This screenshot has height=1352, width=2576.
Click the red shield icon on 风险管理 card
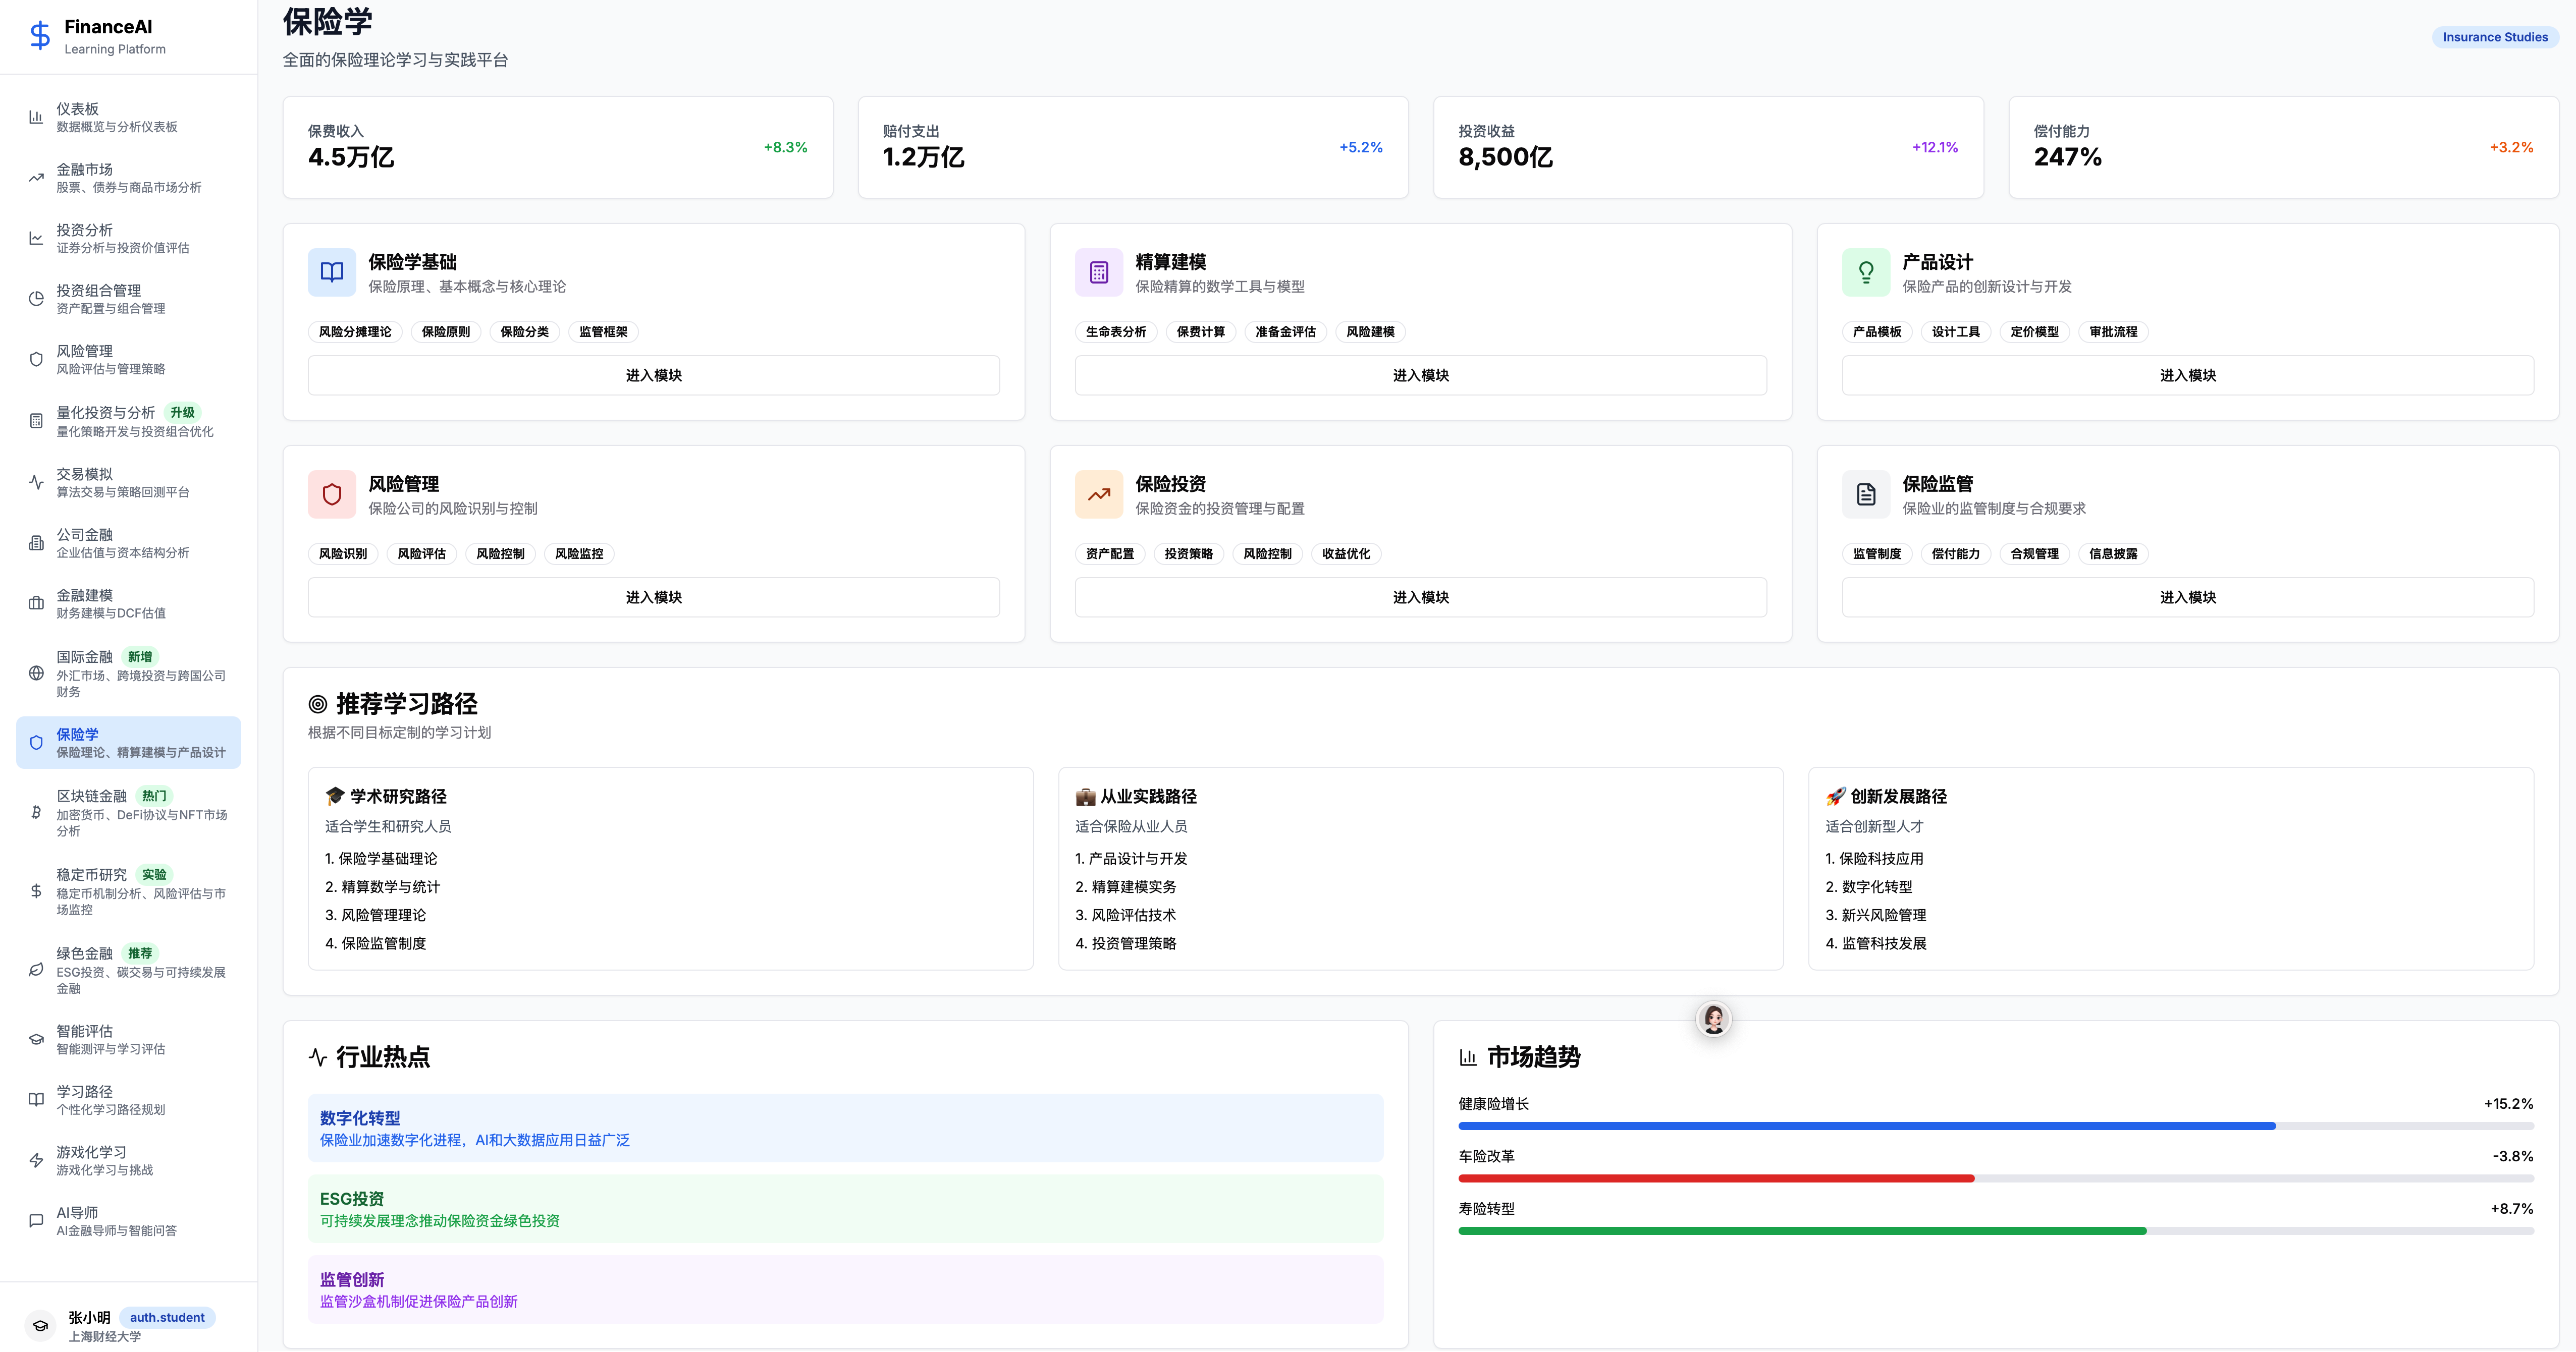(x=332, y=494)
